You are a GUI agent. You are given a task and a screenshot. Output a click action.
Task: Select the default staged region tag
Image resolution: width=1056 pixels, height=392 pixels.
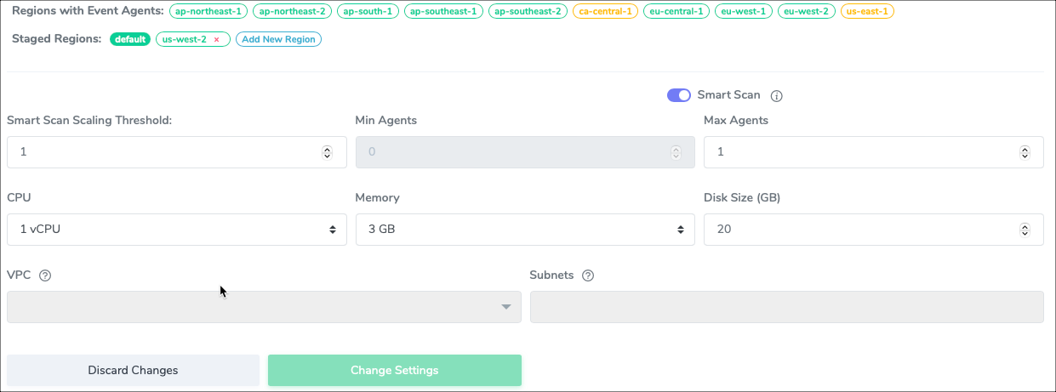[130, 39]
